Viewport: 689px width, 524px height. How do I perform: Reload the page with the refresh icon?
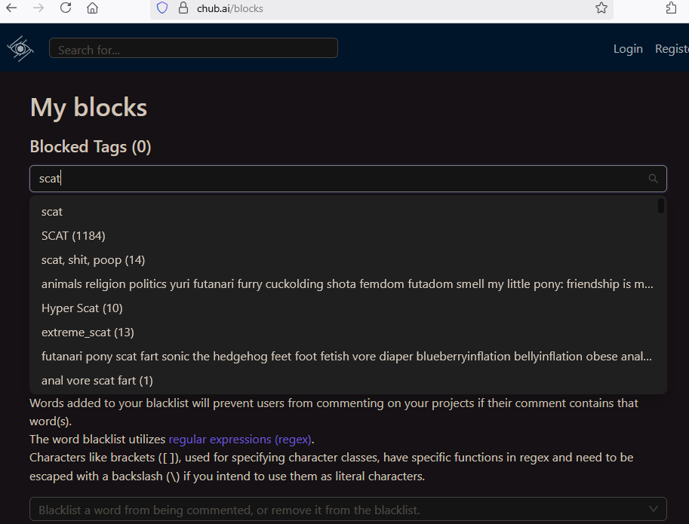pyautogui.click(x=66, y=8)
